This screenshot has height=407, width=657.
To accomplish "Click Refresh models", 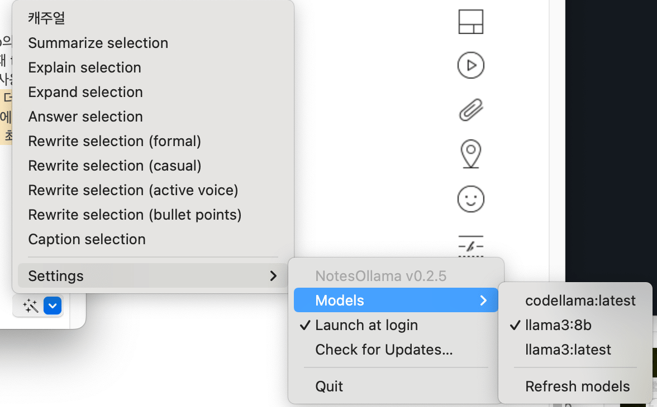I will (578, 386).
